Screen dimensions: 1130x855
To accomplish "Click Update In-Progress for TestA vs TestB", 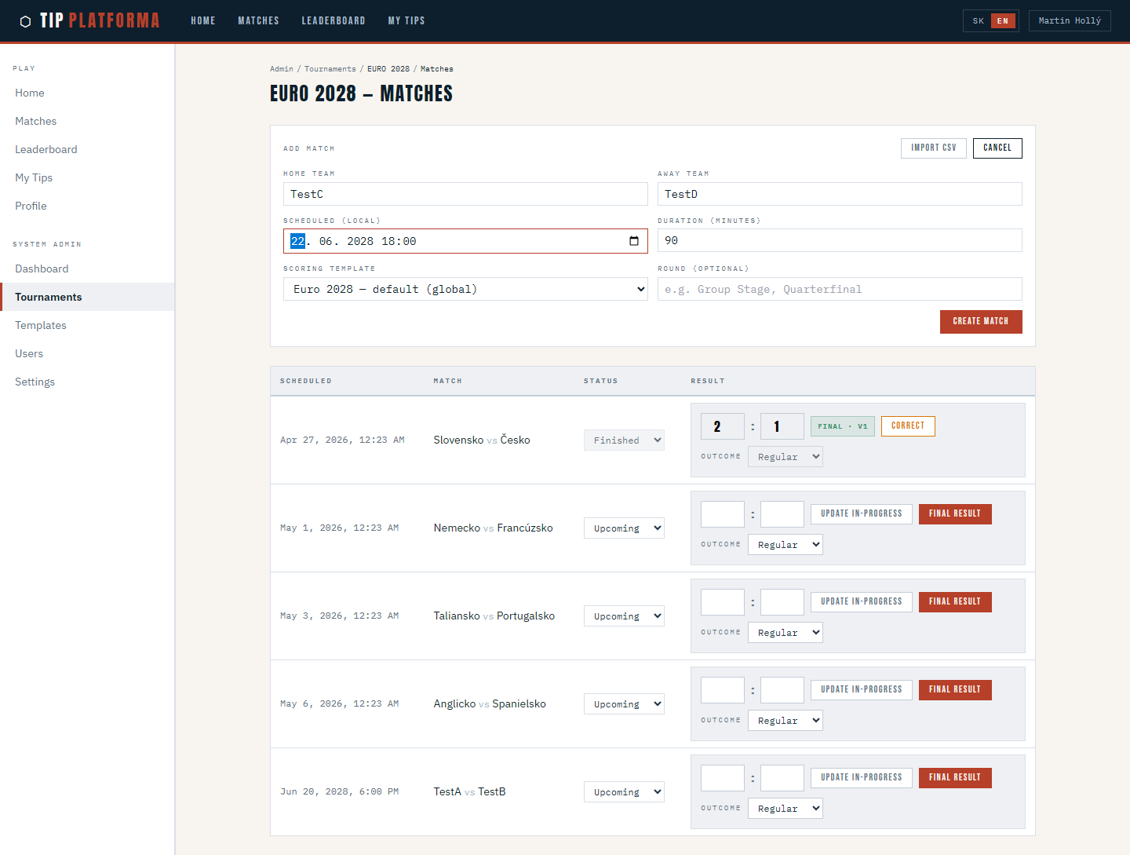I will point(861,777).
